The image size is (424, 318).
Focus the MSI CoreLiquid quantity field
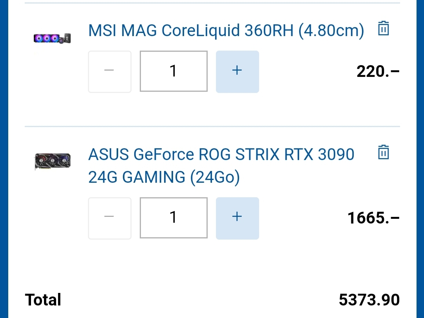[174, 71]
